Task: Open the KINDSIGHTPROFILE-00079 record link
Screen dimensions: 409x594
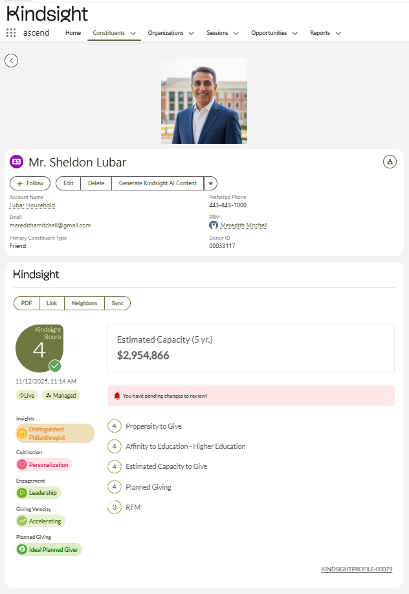Action: [x=358, y=569]
